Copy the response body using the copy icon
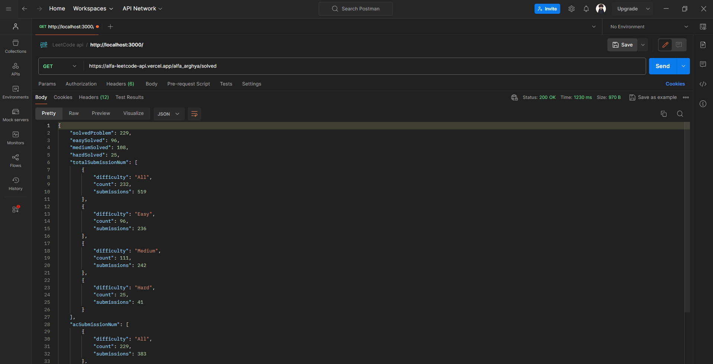713x364 pixels. coord(664,114)
